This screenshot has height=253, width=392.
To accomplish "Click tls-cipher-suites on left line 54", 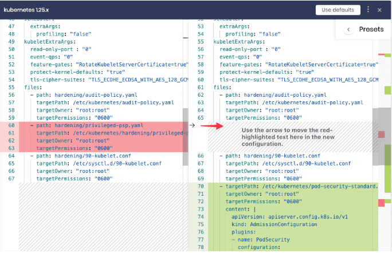I will coord(109,80).
